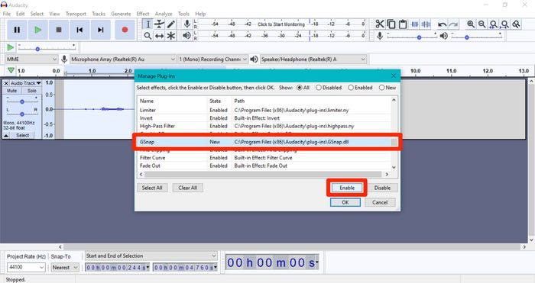Toggle Mute on the Audio Track
Viewport: 535px width, 283px height.
click(12, 91)
